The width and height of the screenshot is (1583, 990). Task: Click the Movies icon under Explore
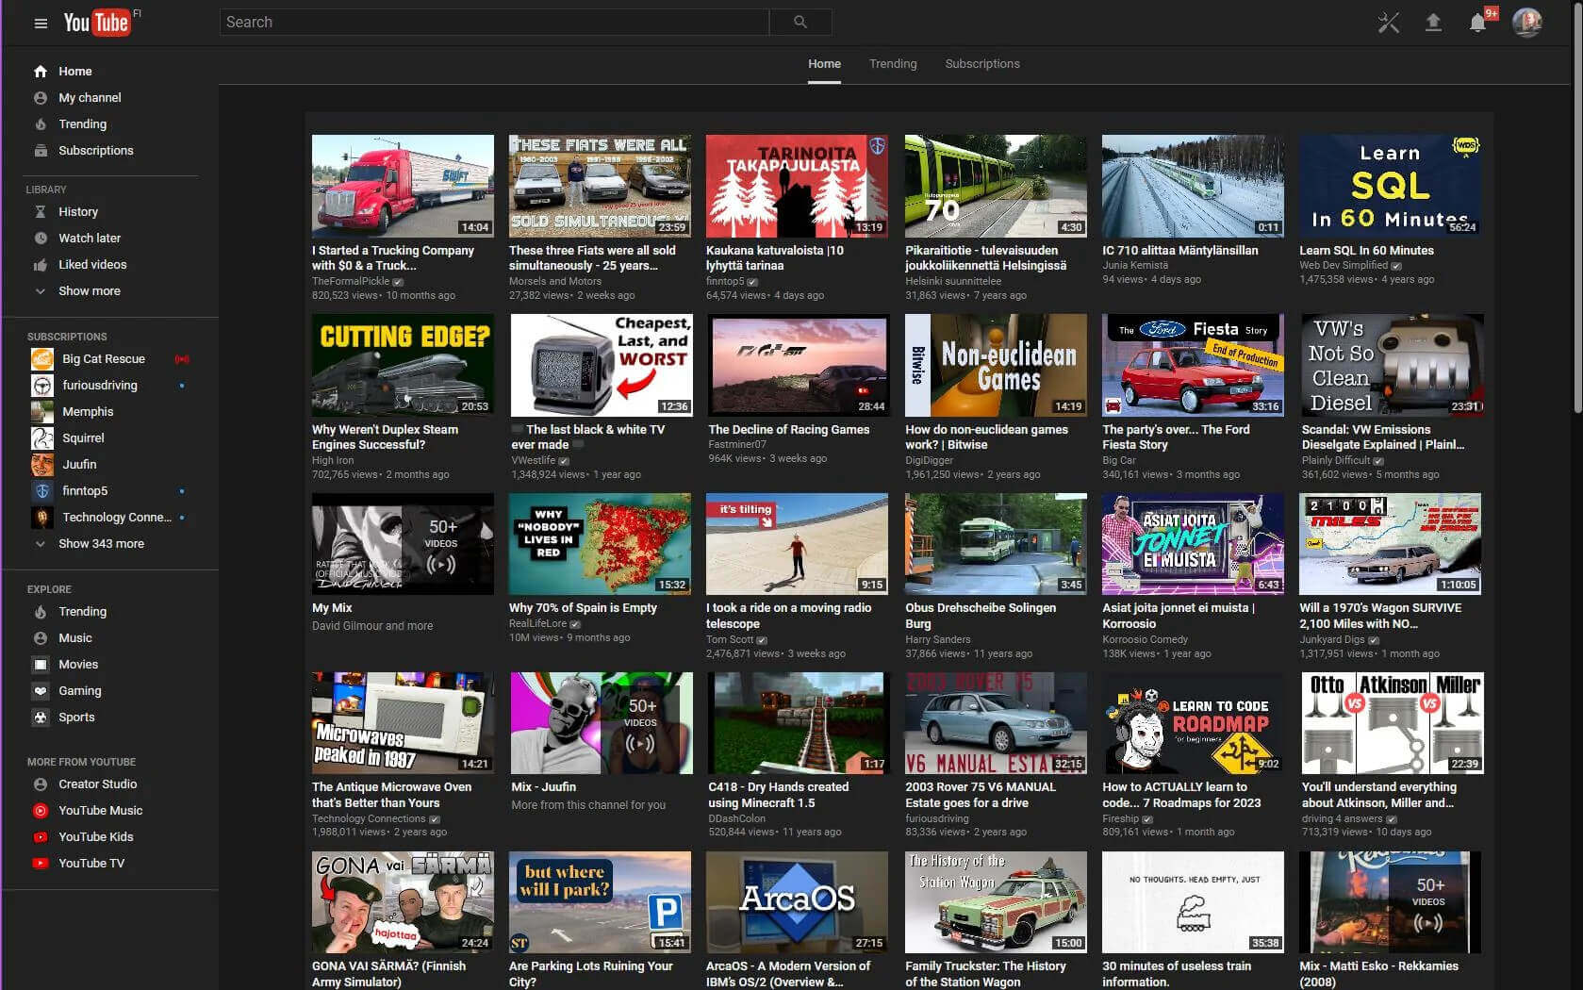click(x=41, y=665)
